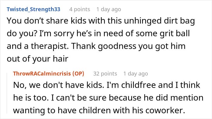
Task: Click the line "do you? I'm sorry he's in need"
Action: tap(98, 34)
